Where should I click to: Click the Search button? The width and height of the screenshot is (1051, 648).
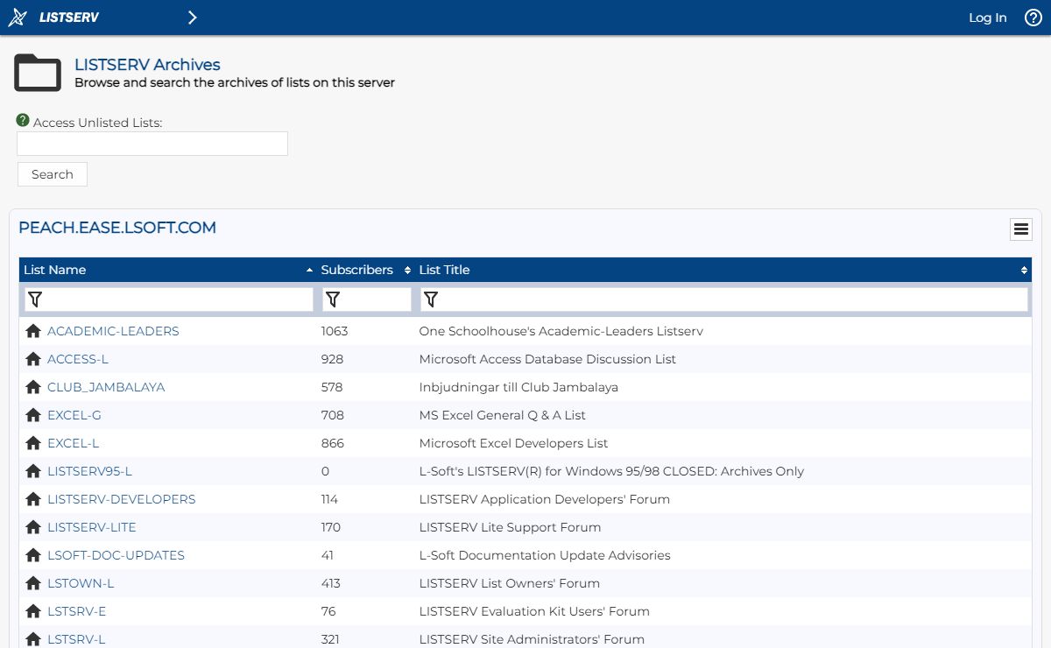click(53, 174)
